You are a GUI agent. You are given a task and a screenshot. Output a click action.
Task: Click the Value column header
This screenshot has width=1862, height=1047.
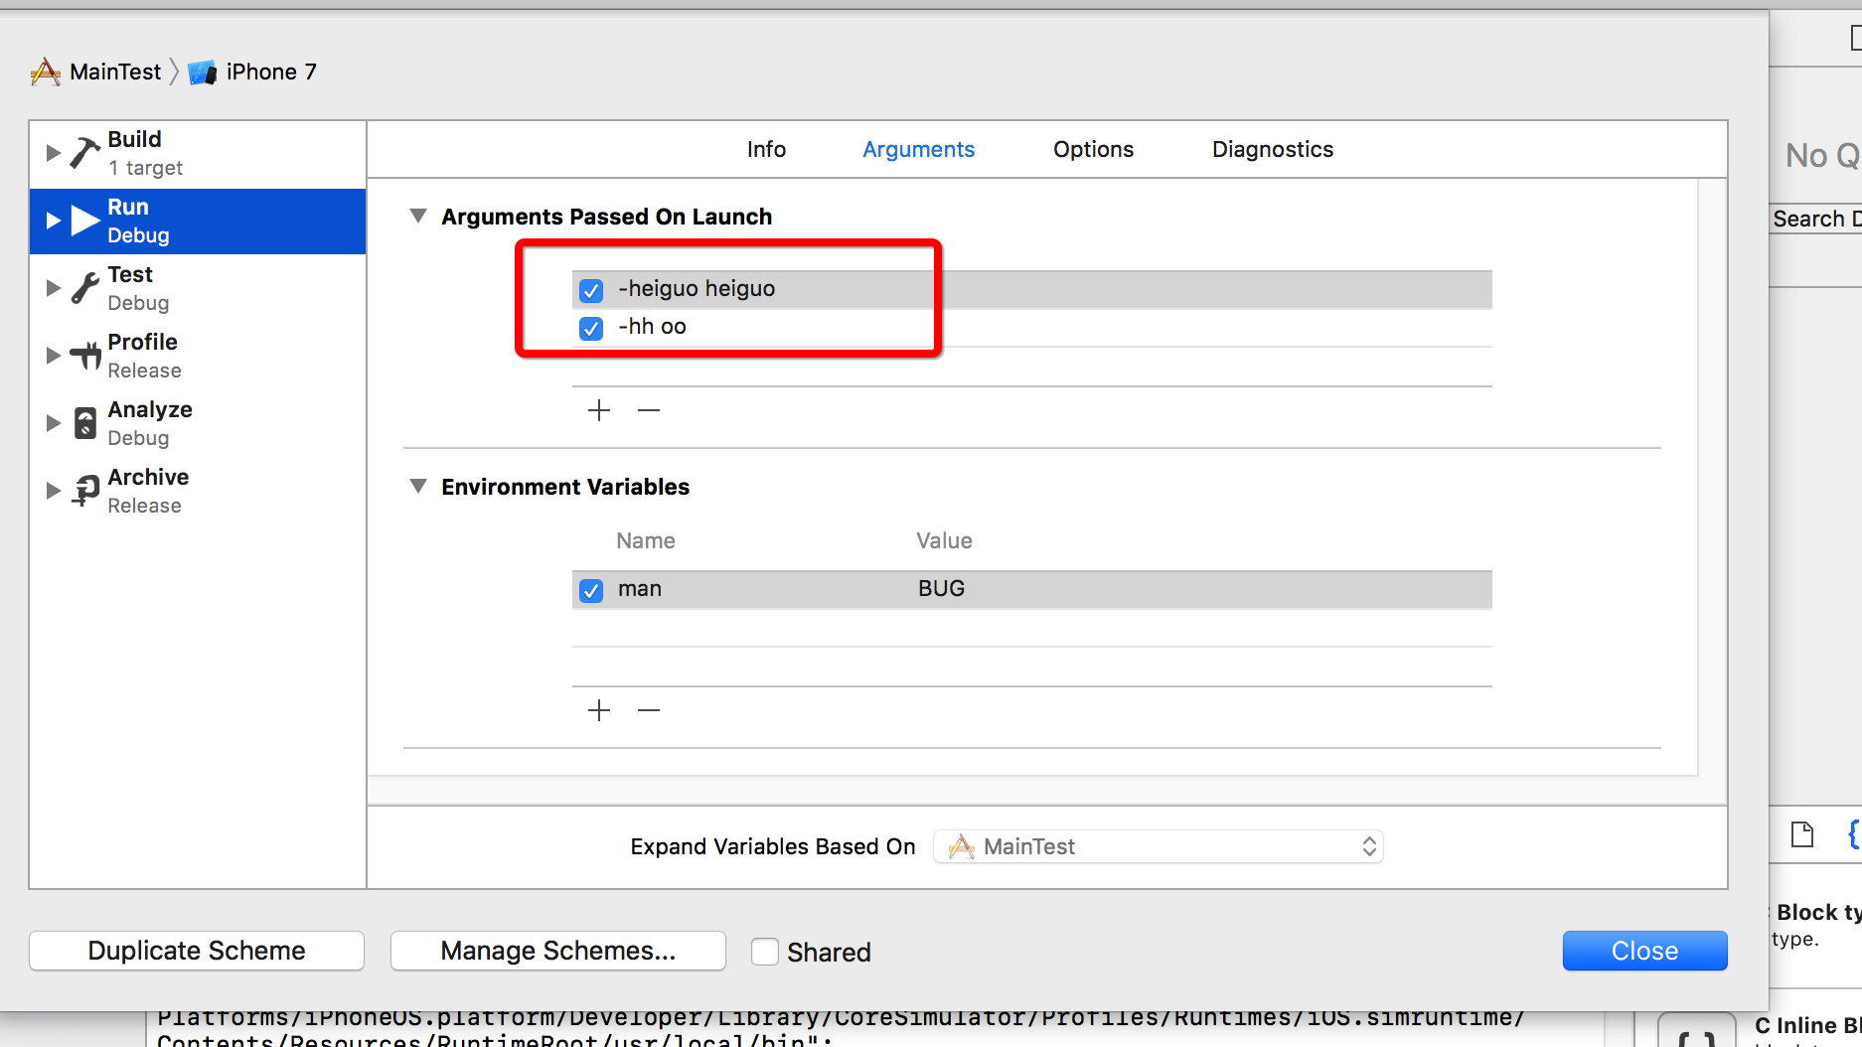944,540
